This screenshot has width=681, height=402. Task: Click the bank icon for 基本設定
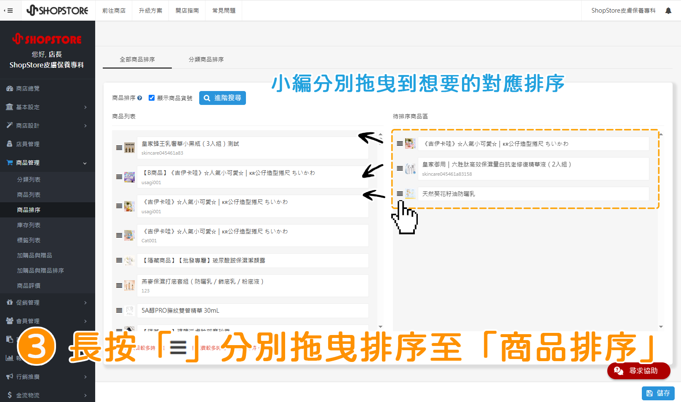coord(9,107)
